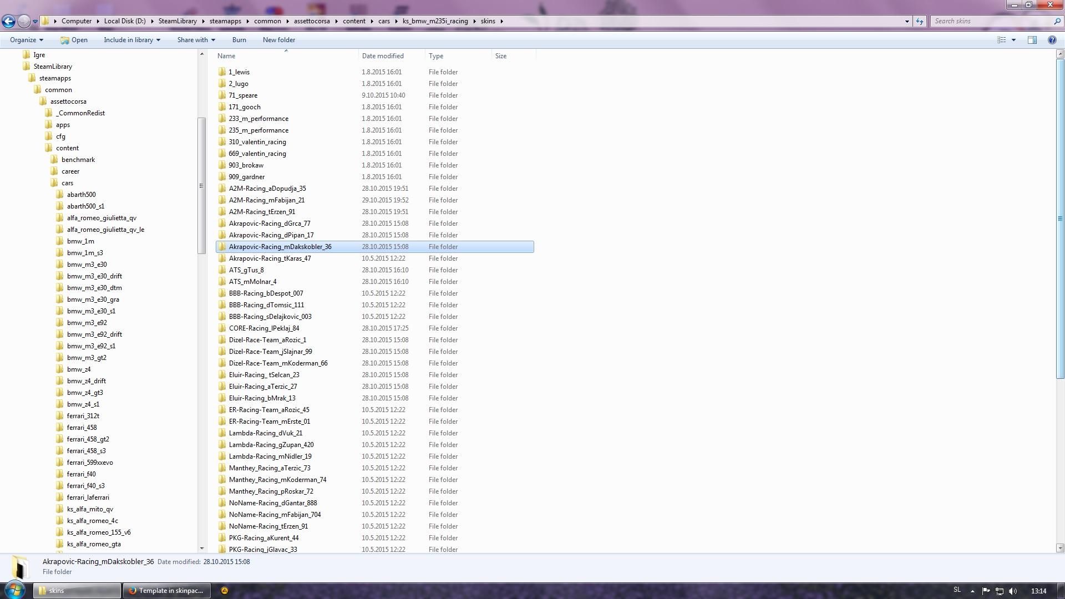
Task: Sort by Date modified column
Action: pyautogui.click(x=392, y=56)
